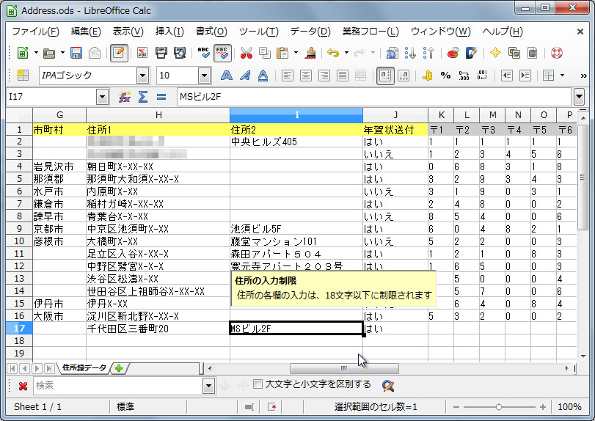Click Find All icon in search bar

click(388, 386)
